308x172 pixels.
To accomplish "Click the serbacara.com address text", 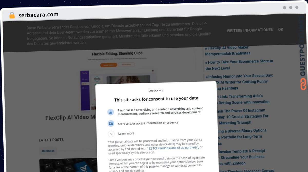I will pos(38,15).
